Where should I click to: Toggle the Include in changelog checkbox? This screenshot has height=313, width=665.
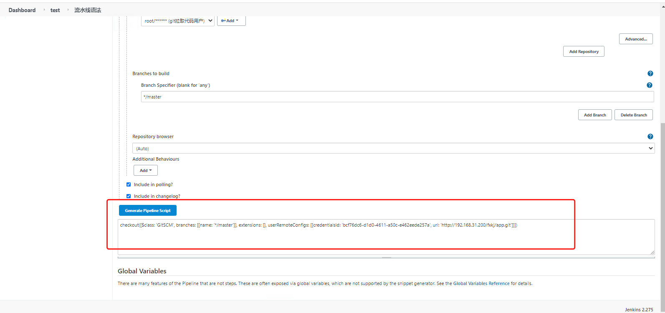[129, 196]
